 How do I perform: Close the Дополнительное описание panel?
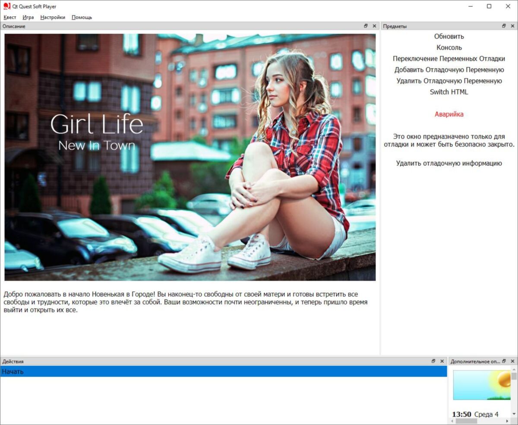pyautogui.click(x=512, y=361)
